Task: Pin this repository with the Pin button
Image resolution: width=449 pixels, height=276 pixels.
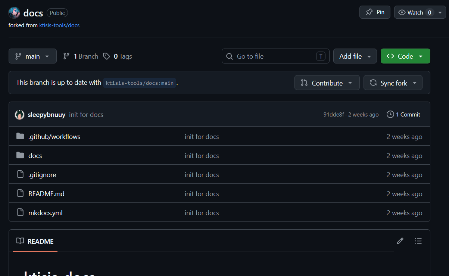Action: point(375,12)
